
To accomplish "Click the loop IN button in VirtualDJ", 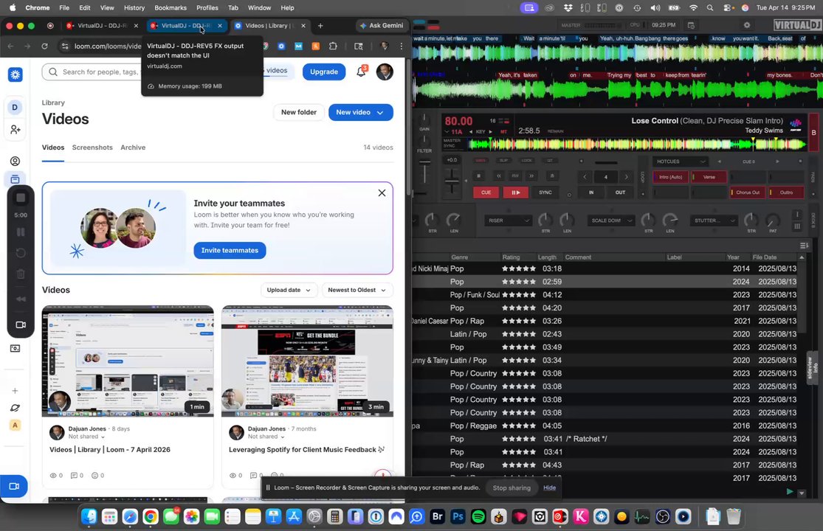I will (591, 192).
